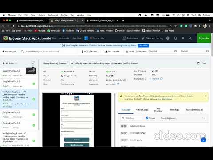Switch to the Issues Detected tab
The height and width of the screenshot is (160, 213).
pyautogui.click(x=194, y=110)
